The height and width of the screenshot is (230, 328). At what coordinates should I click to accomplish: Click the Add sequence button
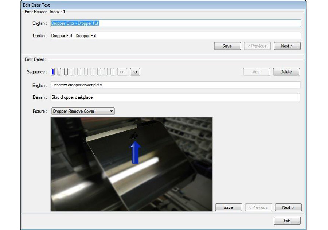[257, 72]
